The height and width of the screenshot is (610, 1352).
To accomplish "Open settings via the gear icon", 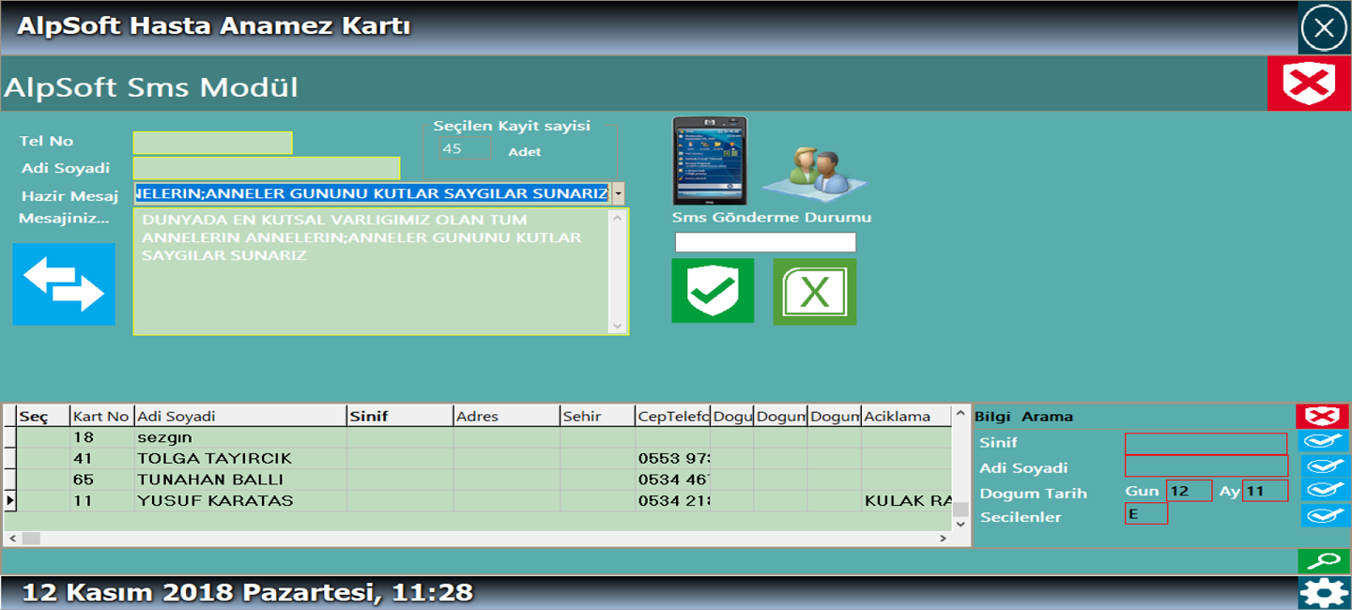I will tap(1324, 593).
